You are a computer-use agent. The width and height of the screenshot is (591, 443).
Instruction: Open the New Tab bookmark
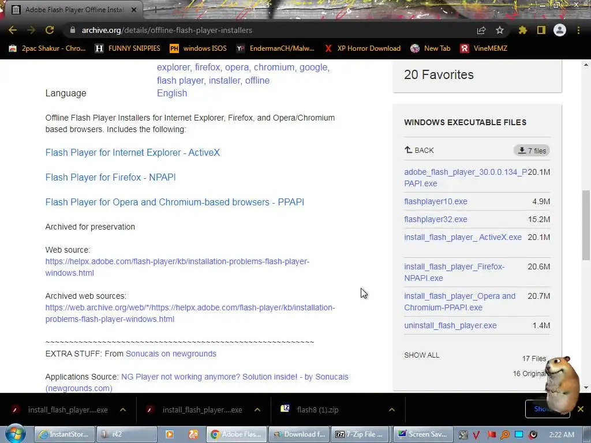[x=431, y=48]
